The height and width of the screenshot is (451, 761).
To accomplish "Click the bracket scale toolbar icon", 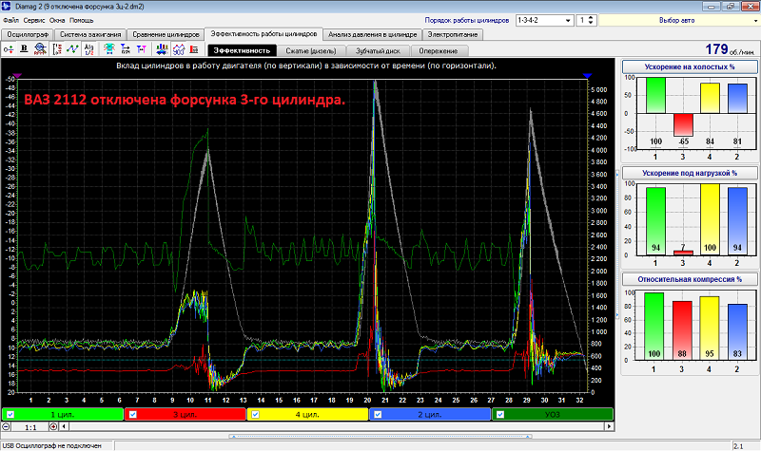I will [57, 49].
